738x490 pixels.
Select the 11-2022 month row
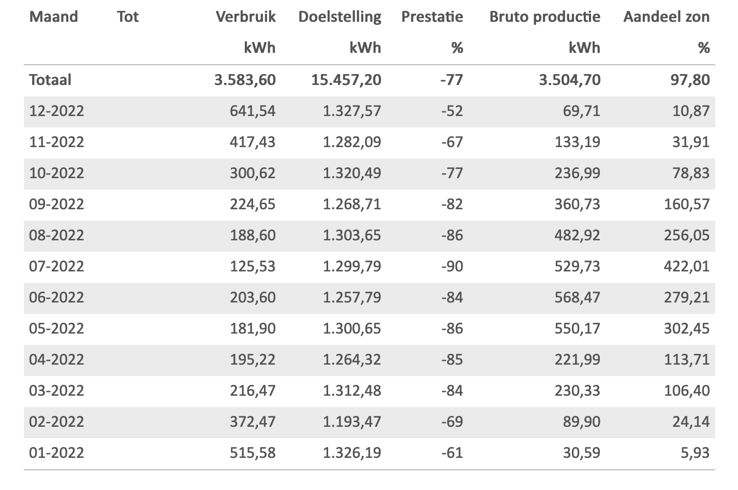coord(56,142)
